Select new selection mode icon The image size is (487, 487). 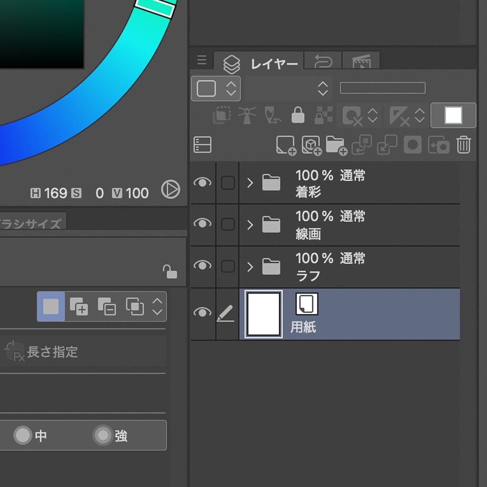[x=51, y=307]
